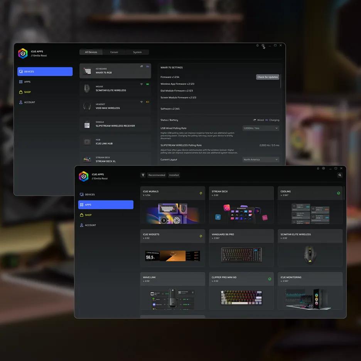
Task: Click the highlighted Apps item in front window
Action: coord(106,205)
